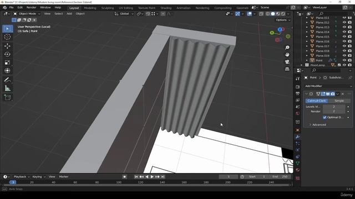Image resolution: width=355 pixels, height=199 pixels.
Task: Select rendered viewport shading mode
Action: click(283, 14)
